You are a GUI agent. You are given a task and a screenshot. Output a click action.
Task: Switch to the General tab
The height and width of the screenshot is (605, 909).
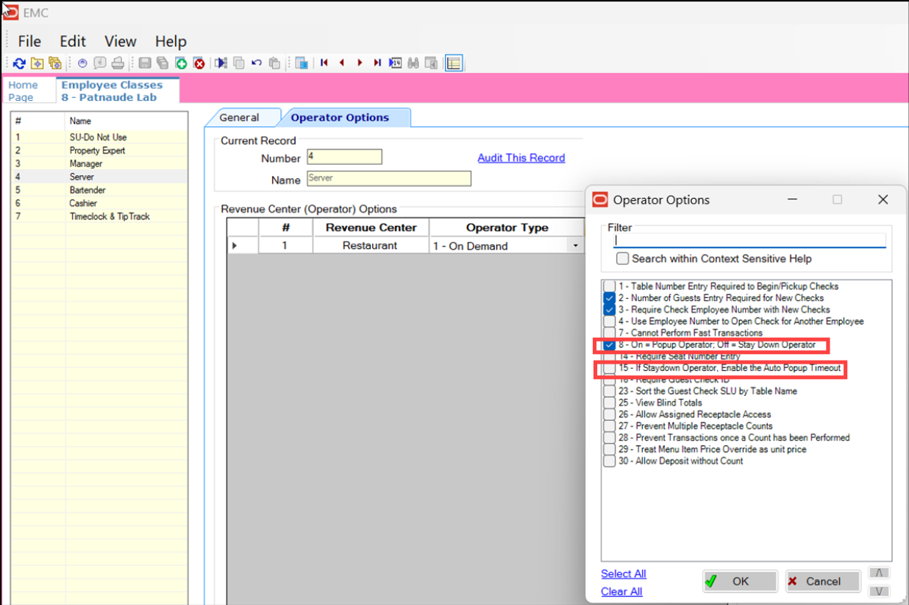coord(240,118)
